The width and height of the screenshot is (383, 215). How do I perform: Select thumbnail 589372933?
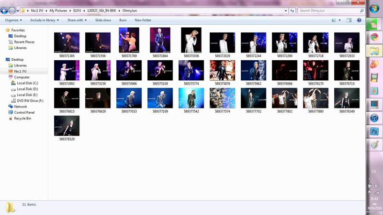point(347,43)
